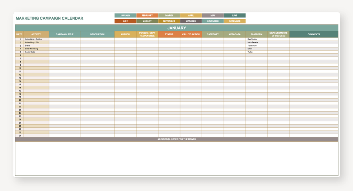Click the Tradeshow platform cell
353x191 pixels.
[257, 46]
